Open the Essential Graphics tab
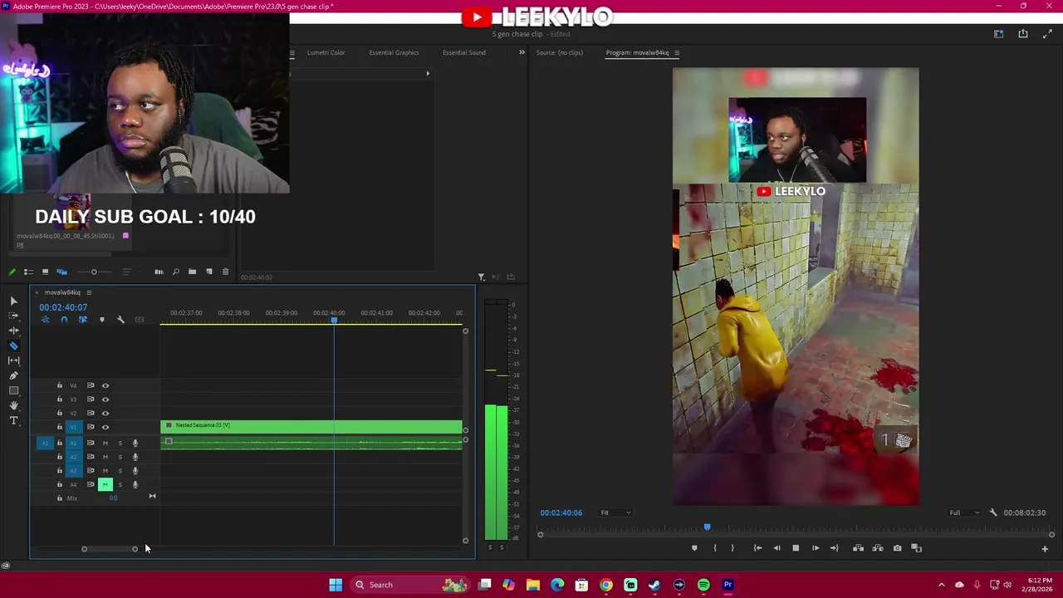This screenshot has width=1063, height=598. (x=394, y=52)
